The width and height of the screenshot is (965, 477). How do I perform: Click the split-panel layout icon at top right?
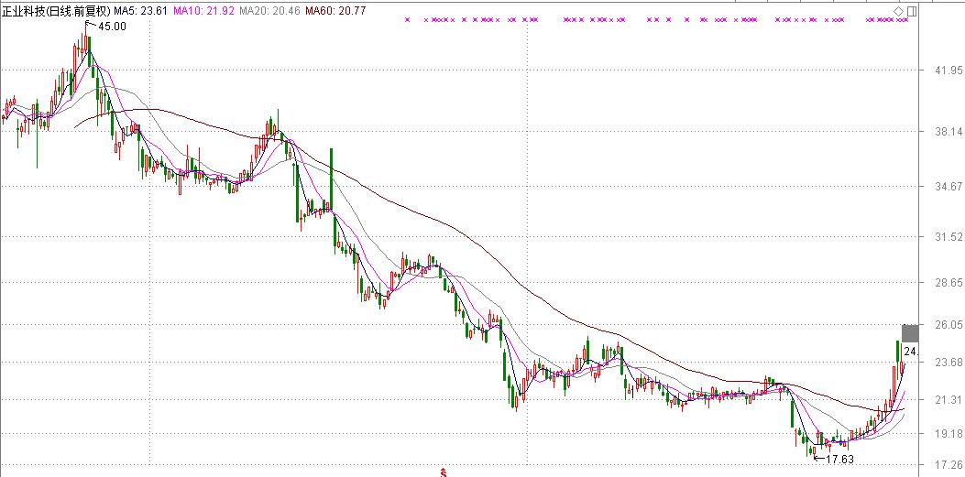coord(911,11)
